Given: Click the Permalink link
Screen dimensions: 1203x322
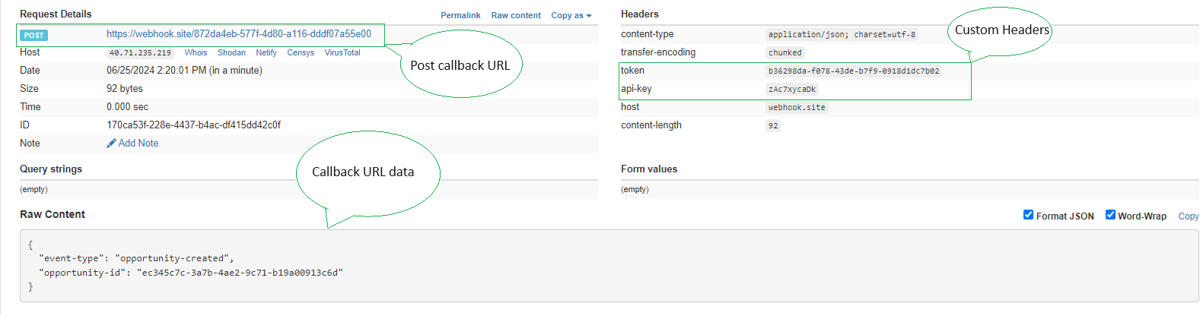Looking at the screenshot, I should [x=460, y=15].
